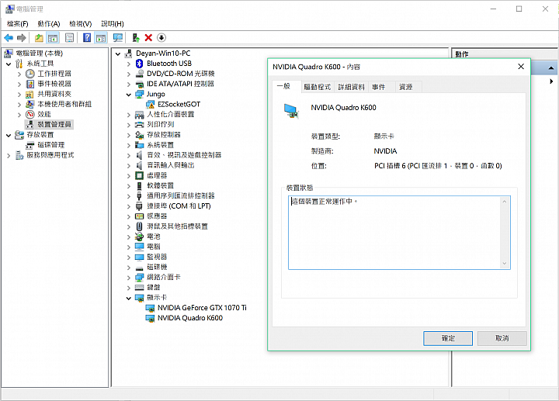
Task: Click the Scan for hardware changes monitor icon
Action: [118, 38]
